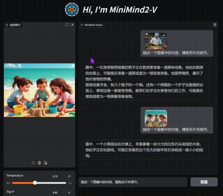Reset Top-P to default value
This screenshot has width=223, height=196.
[x=69, y=192]
